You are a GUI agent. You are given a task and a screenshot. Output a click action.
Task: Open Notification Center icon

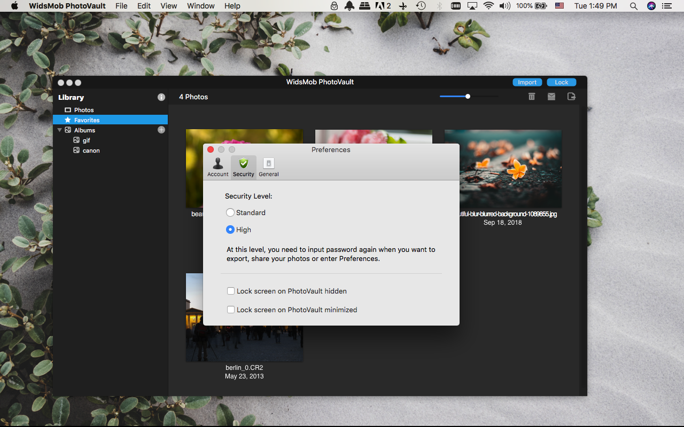tap(666, 6)
